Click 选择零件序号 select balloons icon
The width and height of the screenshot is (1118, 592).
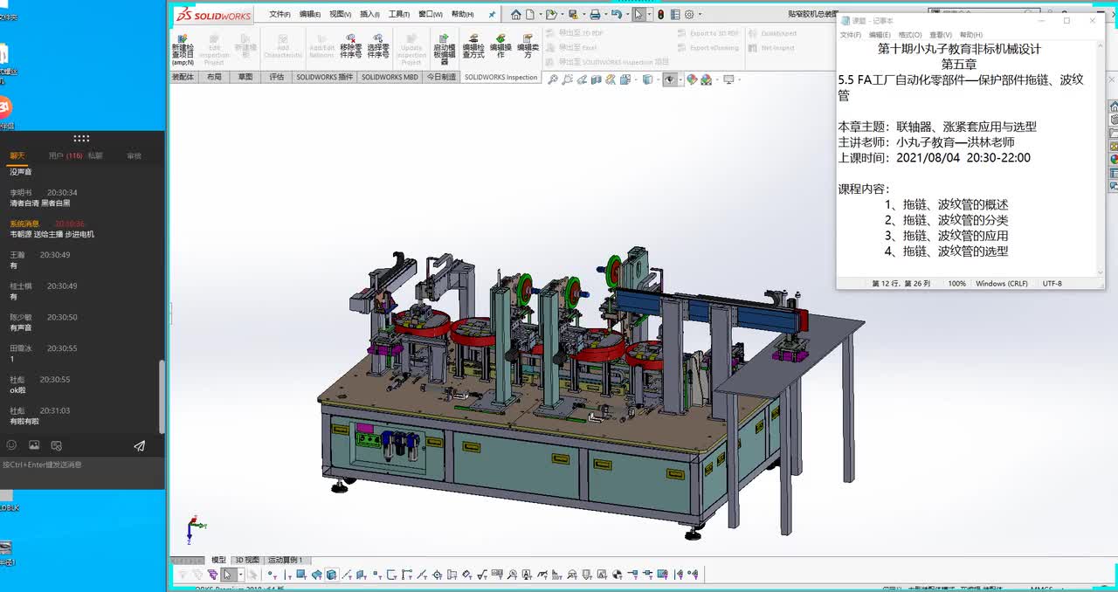(x=378, y=46)
